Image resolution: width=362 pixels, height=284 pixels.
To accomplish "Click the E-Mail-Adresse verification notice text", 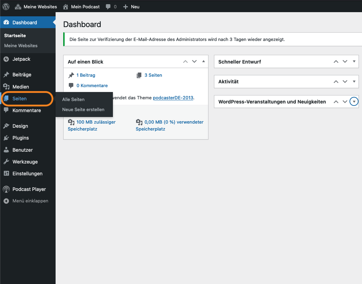I will coord(177,40).
